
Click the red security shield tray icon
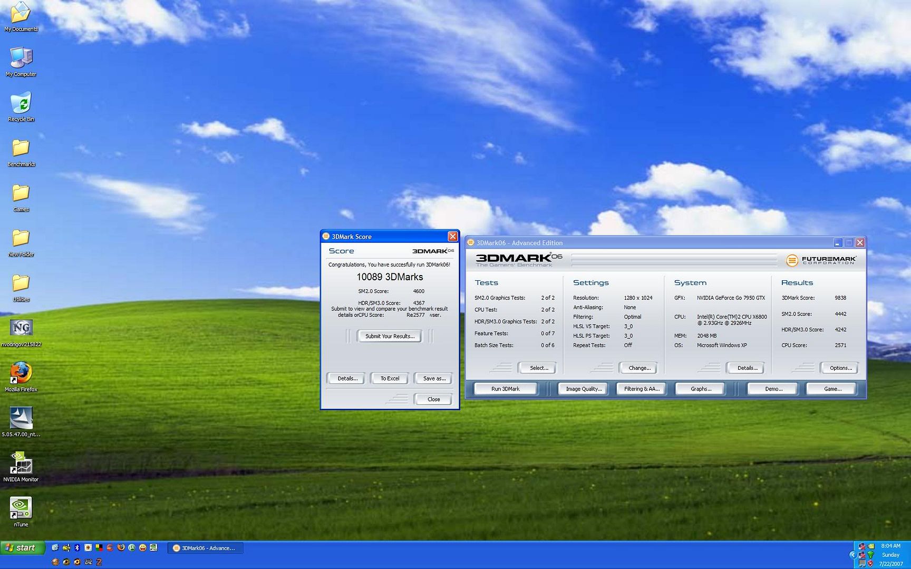[870, 563]
